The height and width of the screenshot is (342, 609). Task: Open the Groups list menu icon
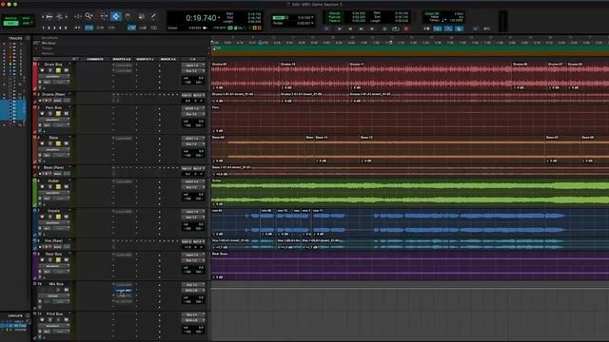pyautogui.click(x=28, y=315)
